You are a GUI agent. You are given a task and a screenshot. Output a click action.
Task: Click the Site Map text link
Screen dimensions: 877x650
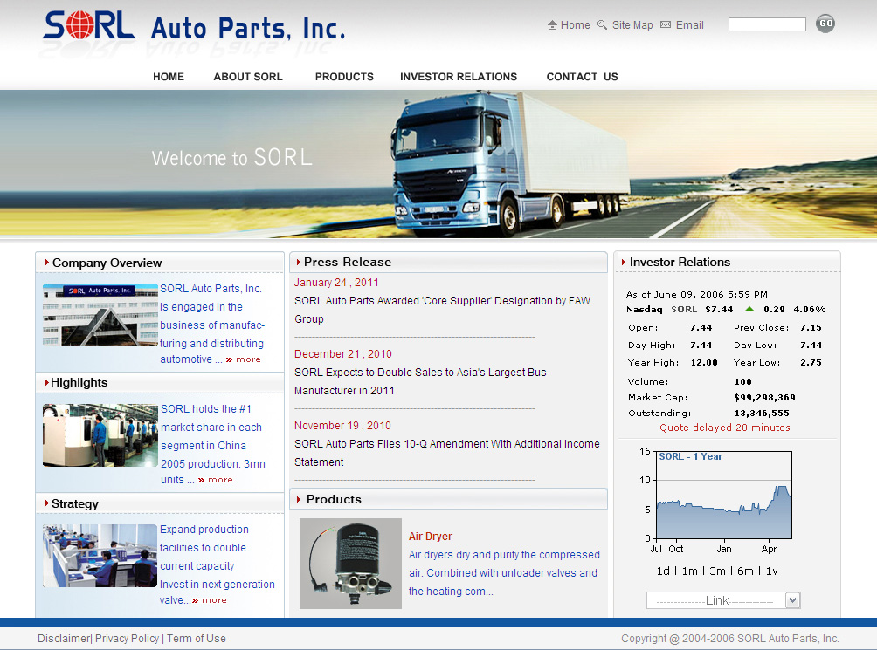632,25
